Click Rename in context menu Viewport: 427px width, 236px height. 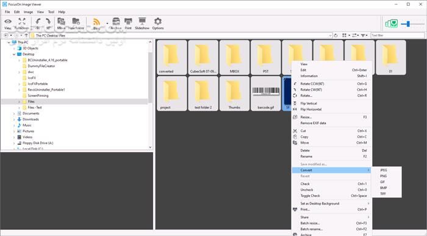(332, 156)
